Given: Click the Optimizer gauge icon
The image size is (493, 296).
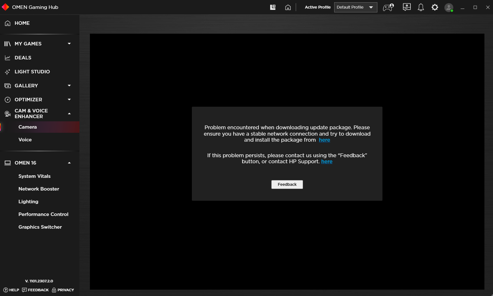Looking at the screenshot, I should (x=8, y=99).
